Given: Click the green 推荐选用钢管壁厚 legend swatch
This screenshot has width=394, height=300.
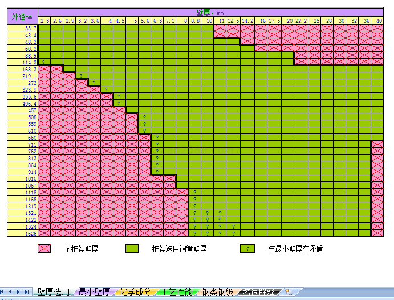Looking at the screenshot, I should coord(132,249).
